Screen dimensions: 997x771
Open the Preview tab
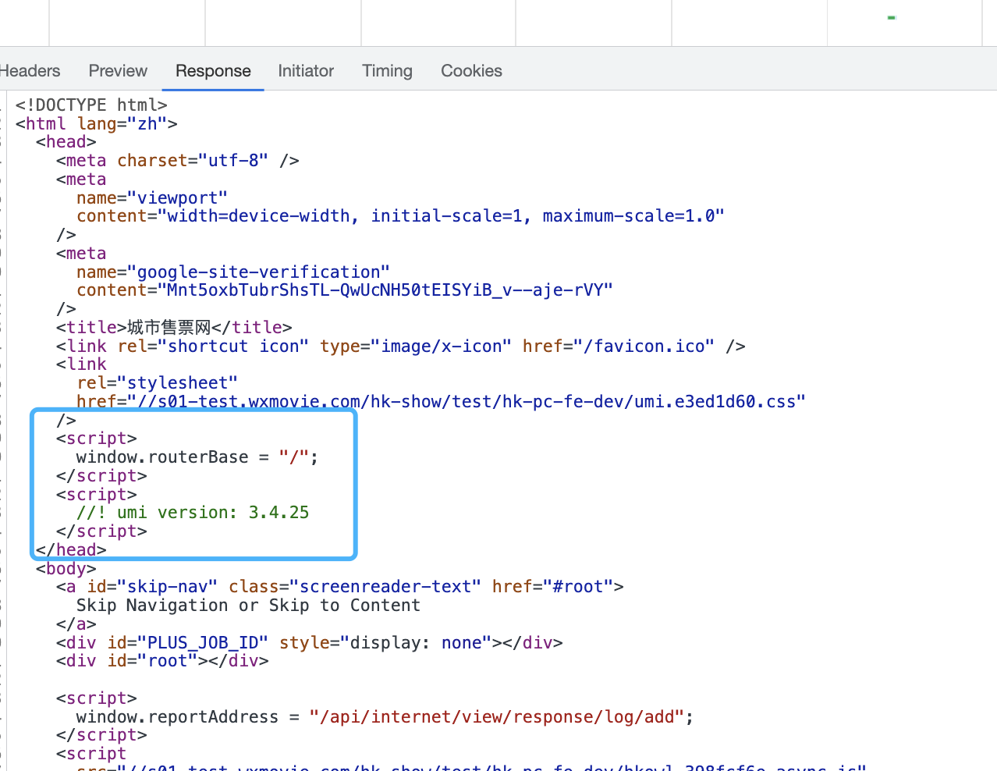click(x=117, y=70)
